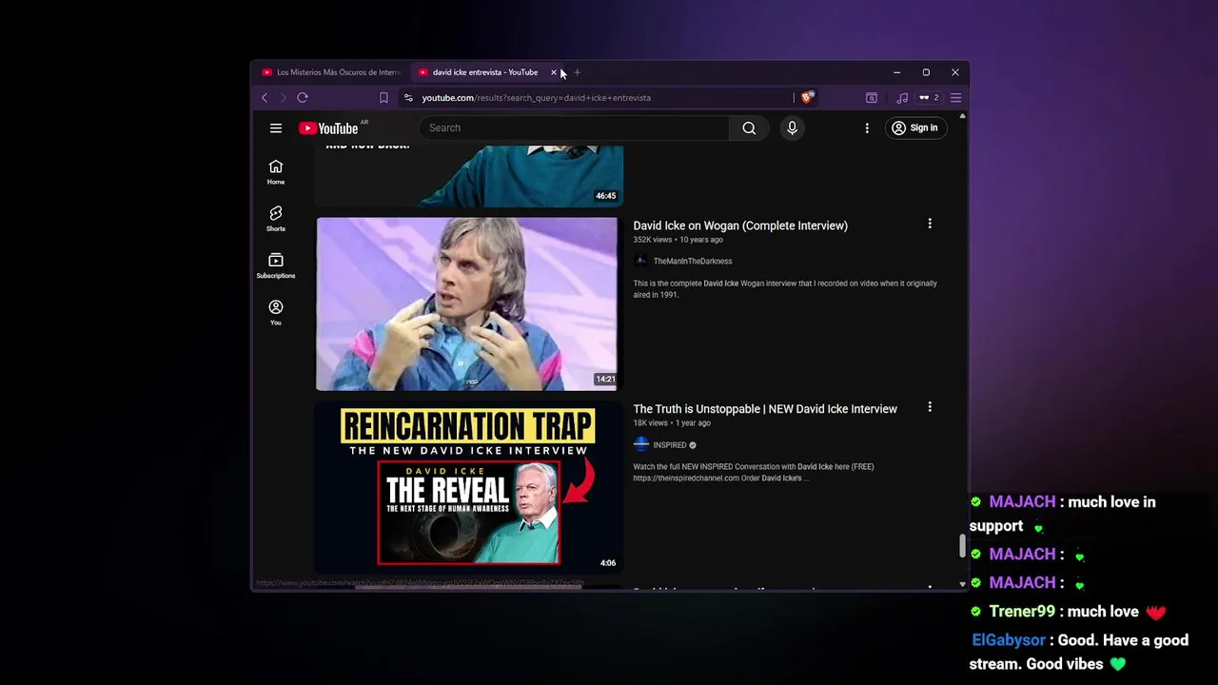Viewport: 1218px width, 685px height.
Task: Open Subscriptions in sidebar
Action: (276, 265)
